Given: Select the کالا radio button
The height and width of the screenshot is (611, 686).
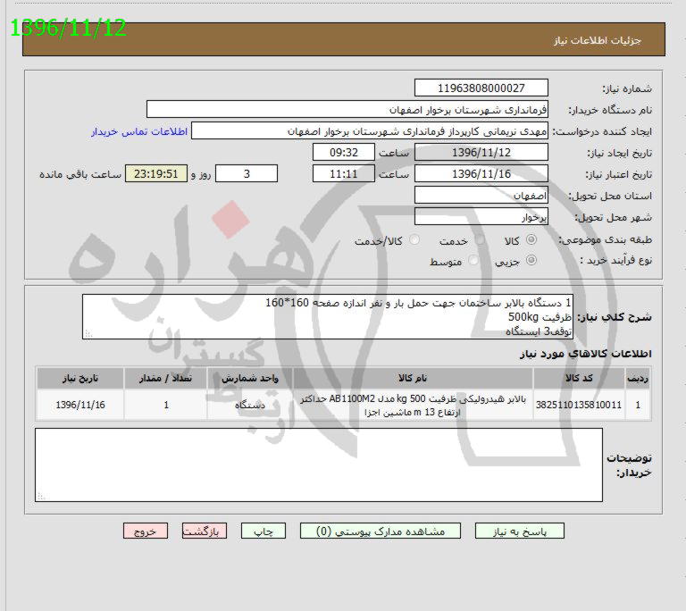Looking at the screenshot, I should (x=531, y=239).
